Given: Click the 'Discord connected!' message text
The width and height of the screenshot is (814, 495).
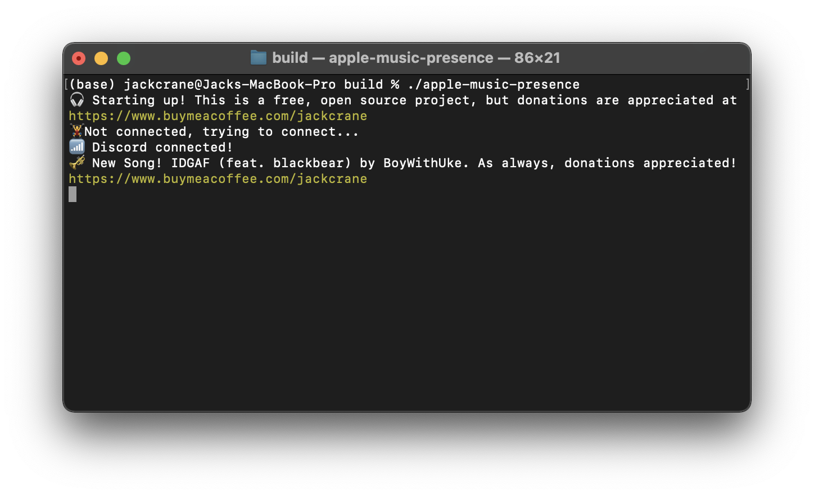Looking at the screenshot, I should pos(162,147).
